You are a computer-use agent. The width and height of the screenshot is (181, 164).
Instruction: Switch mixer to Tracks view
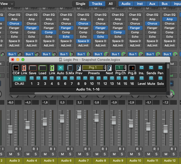click(97, 4)
